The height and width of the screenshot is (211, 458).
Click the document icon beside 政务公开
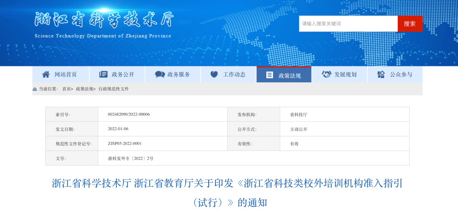coord(103,74)
